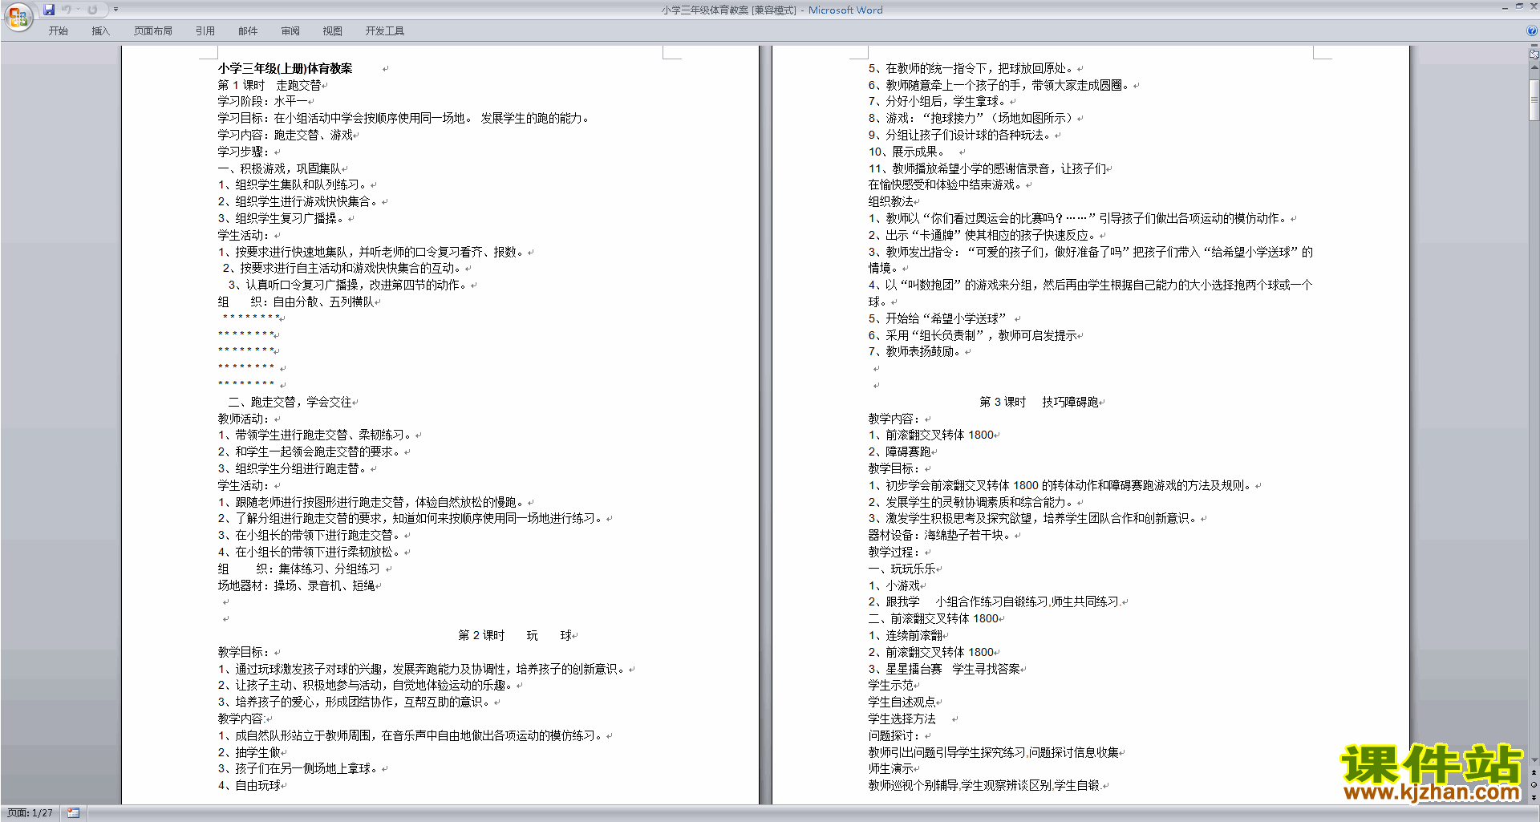Redo the last action

click(92, 10)
